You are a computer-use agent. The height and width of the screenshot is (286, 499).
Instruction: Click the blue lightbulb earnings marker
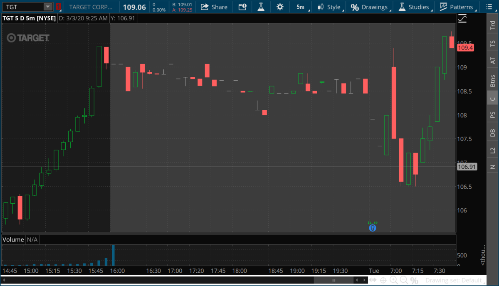(x=373, y=228)
